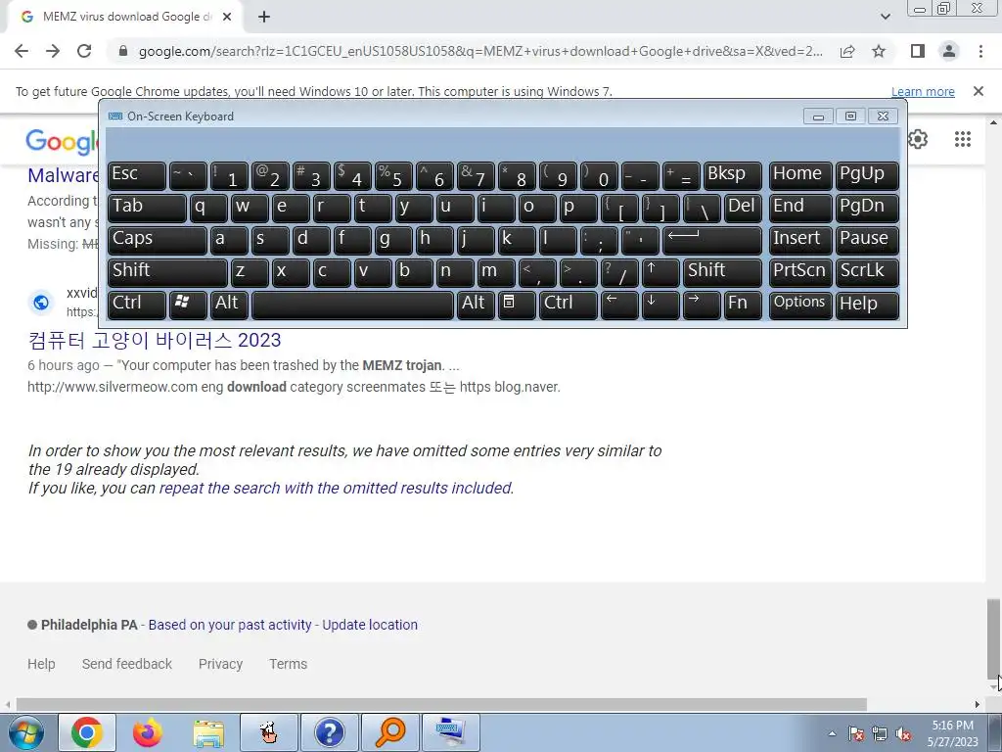
Task: Bookmark this page with the star icon
Action: [x=879, y=51]
